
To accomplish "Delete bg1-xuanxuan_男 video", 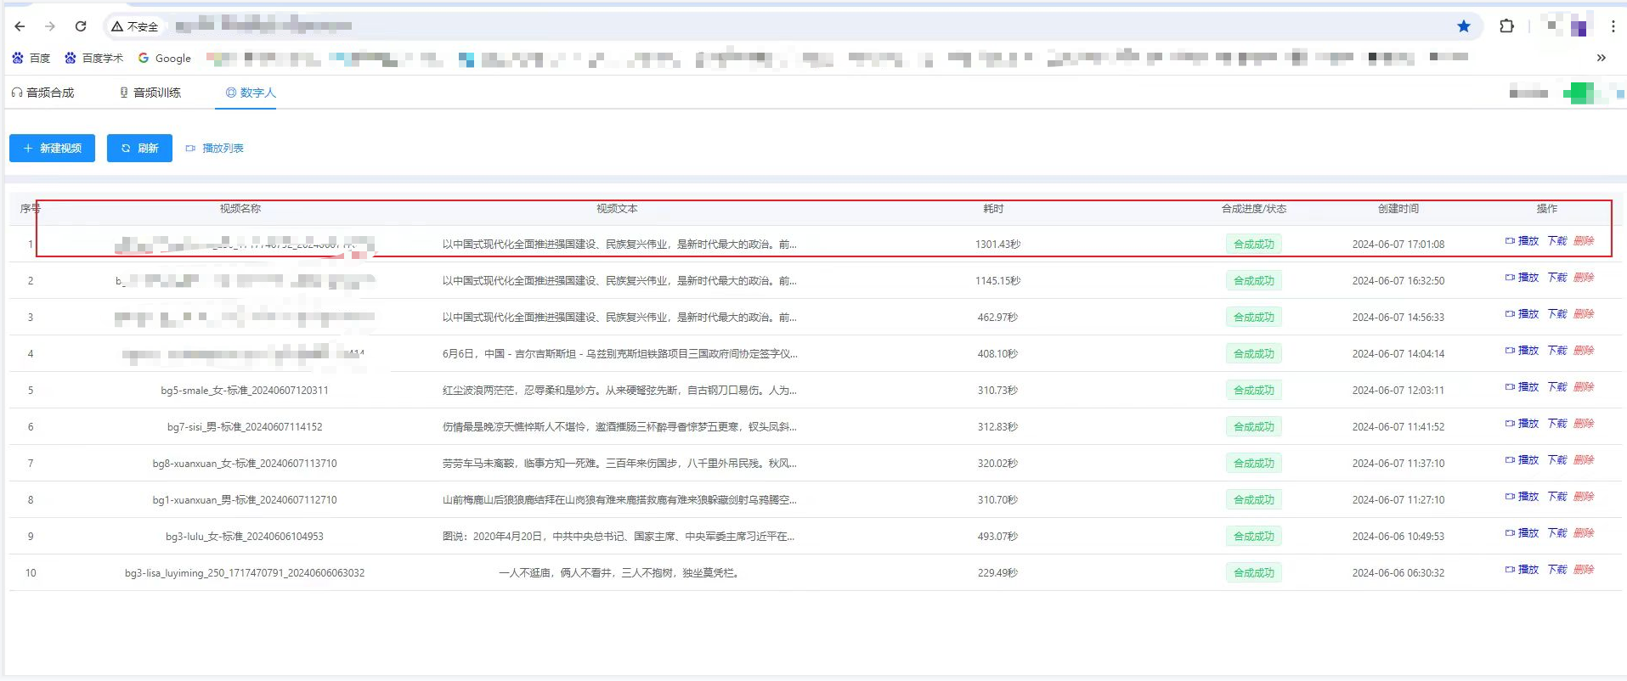I will tap(1584, 497).
